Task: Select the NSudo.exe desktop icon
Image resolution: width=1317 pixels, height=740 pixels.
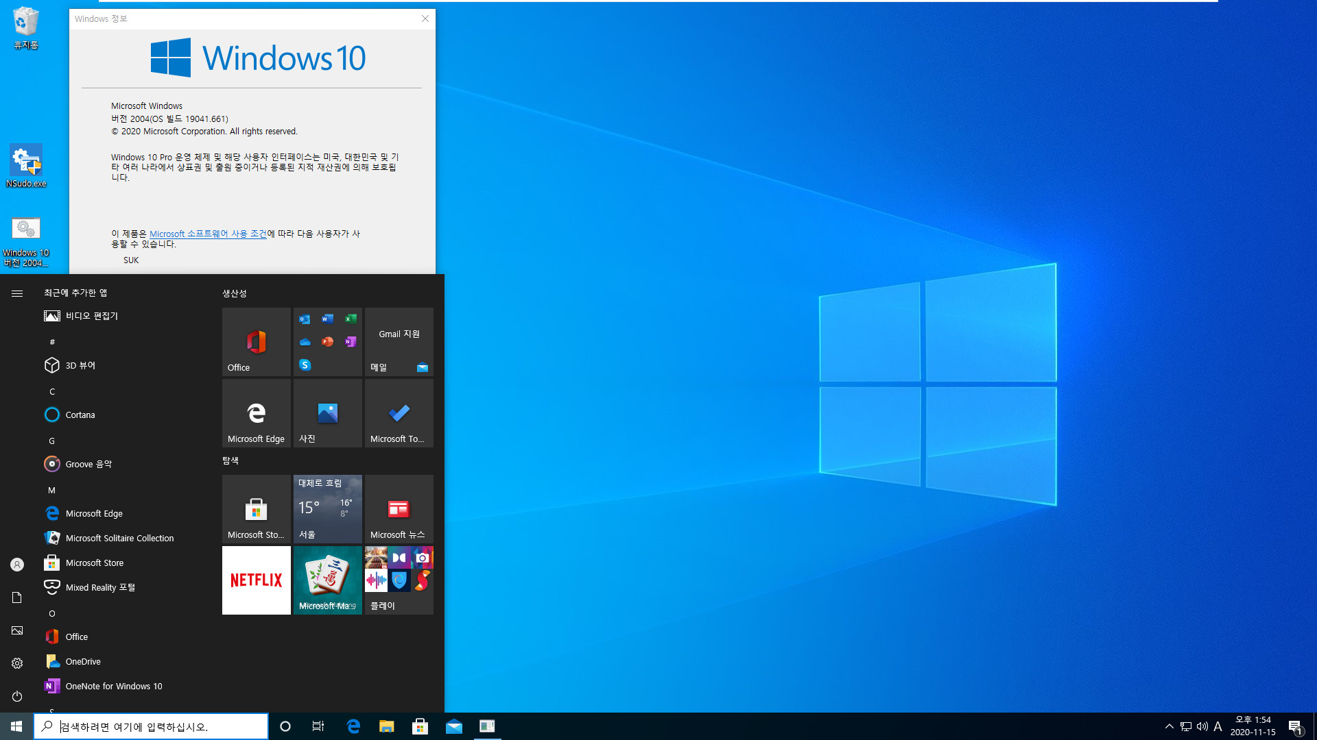Action: 26,166
